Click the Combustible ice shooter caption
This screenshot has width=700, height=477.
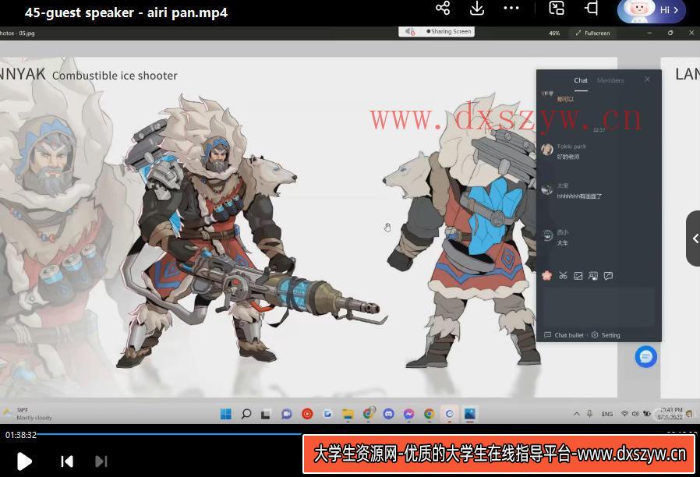pos(115,76)
